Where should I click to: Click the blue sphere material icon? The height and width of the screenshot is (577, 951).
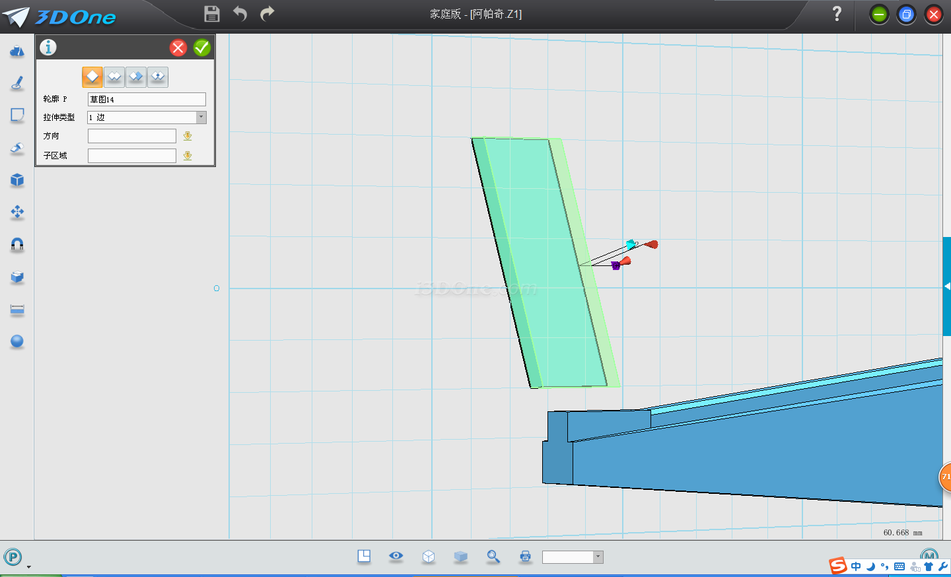tap(17, 341)
